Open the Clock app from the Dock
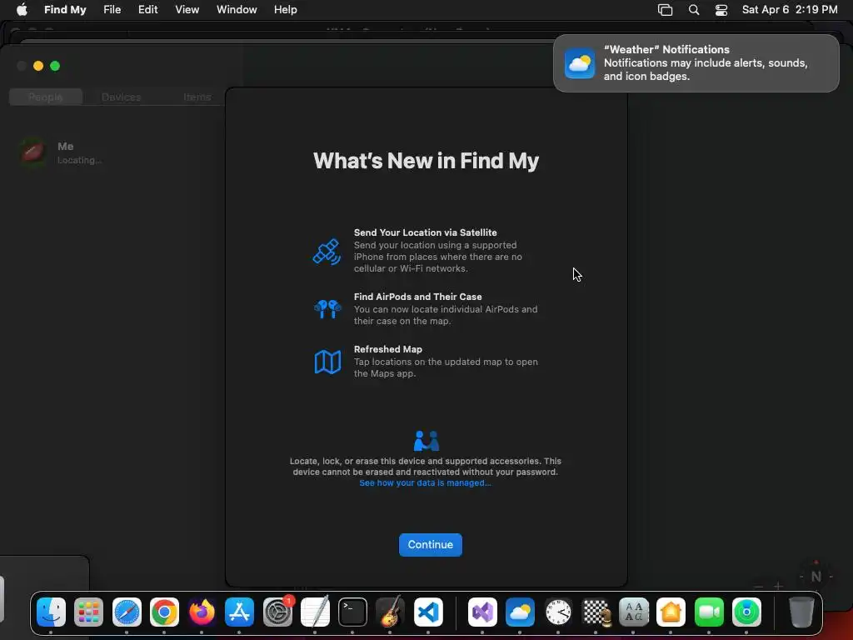The height and width of the screenshot is (640, 853). coord(558,612)
